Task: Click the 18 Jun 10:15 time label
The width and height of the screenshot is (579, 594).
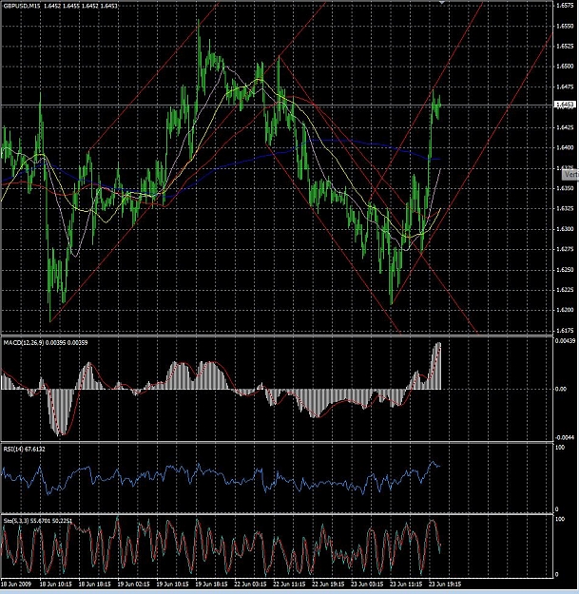Action: point(56,584)
